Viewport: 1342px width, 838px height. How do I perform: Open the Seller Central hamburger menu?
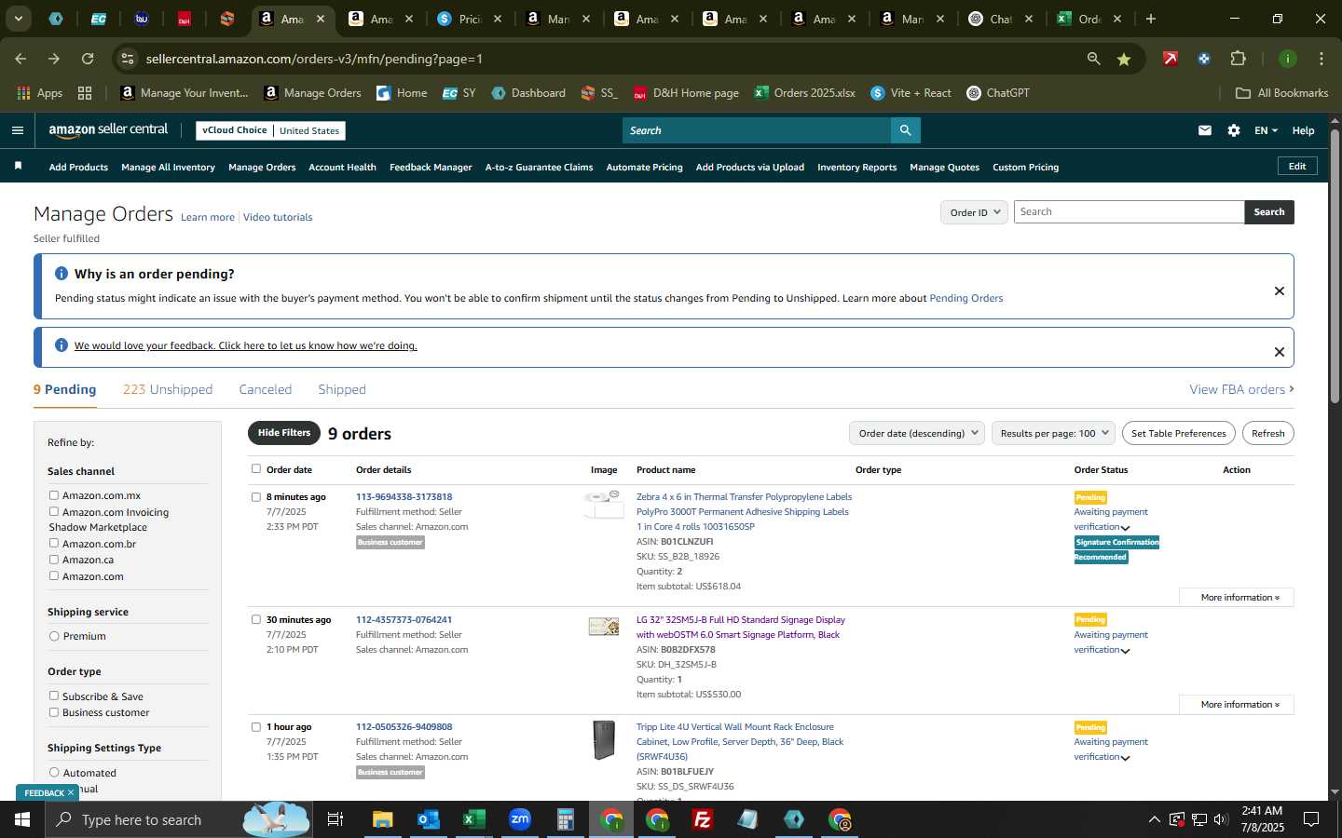tap(17, 130)
